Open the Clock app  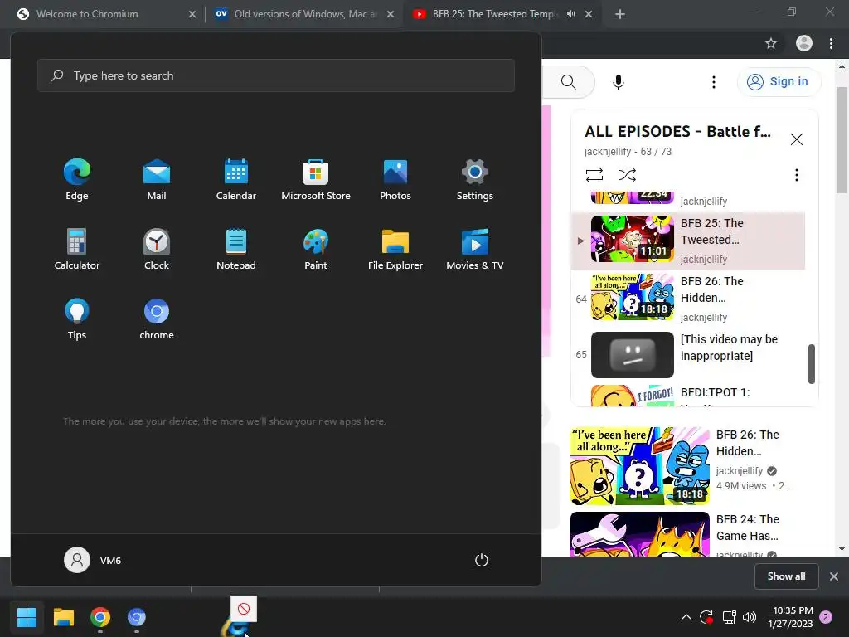(157, 249)
